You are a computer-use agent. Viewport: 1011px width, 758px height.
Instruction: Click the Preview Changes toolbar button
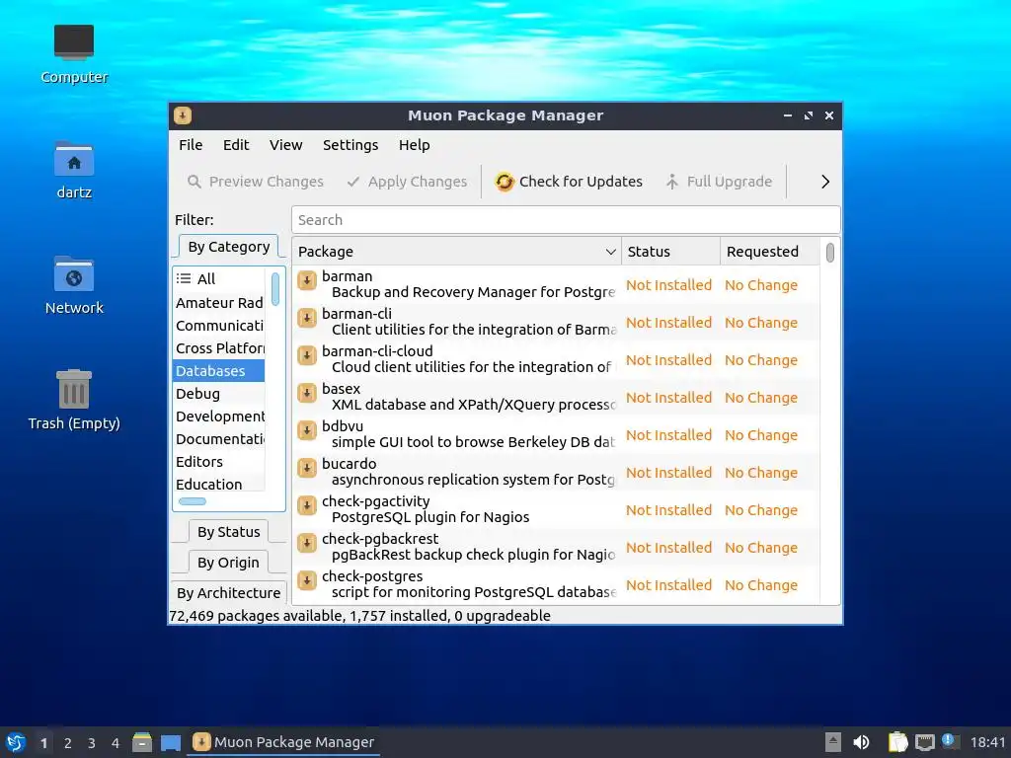pos(256,182)
